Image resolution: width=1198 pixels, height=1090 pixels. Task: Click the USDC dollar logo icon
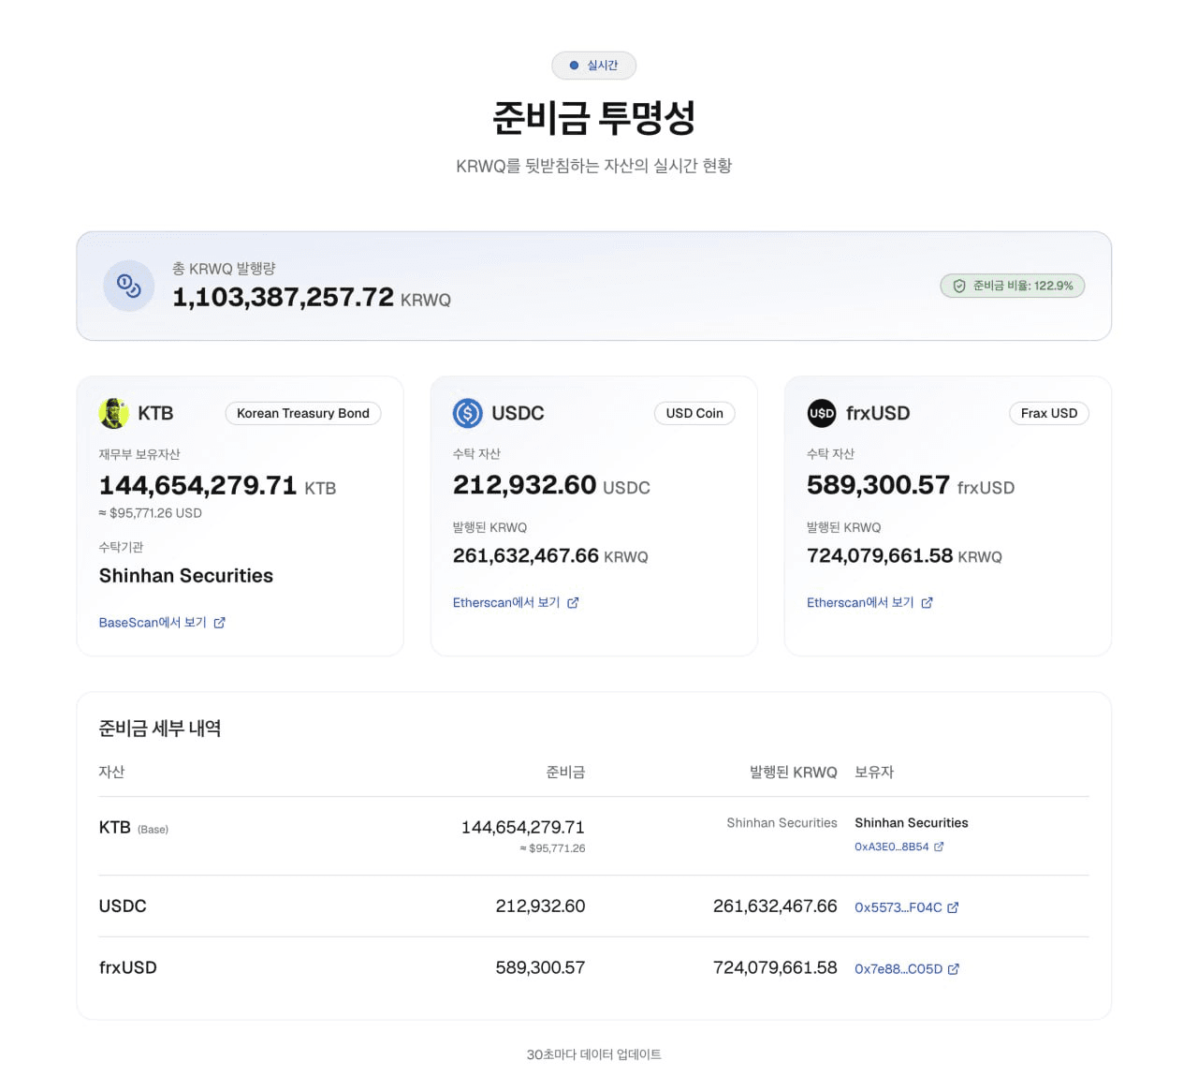(x=468, y=413)
